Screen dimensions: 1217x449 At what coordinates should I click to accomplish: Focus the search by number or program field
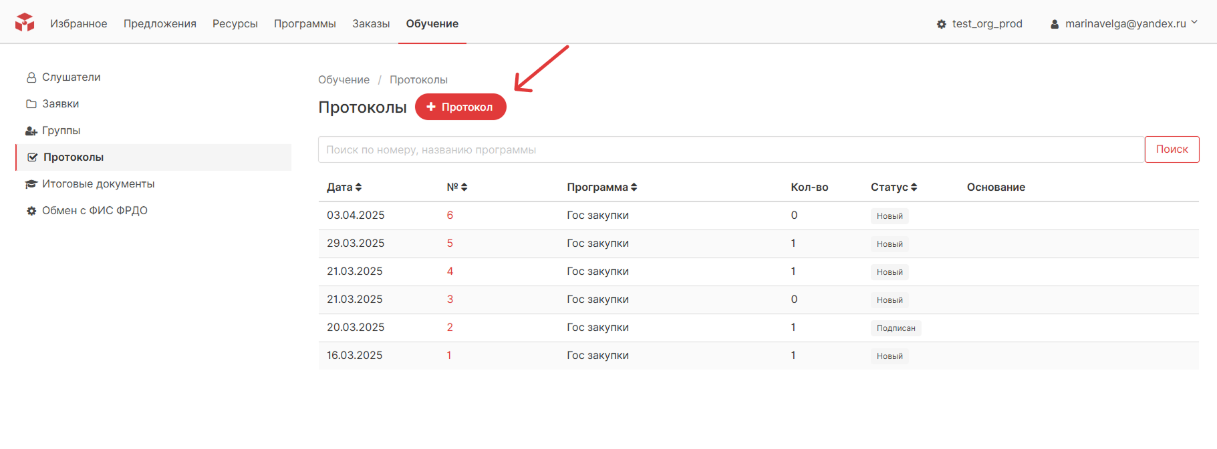pos(731,149)
